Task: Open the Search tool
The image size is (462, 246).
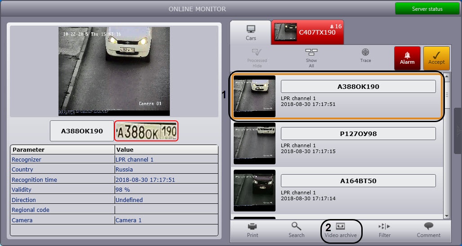Action: 297,230
